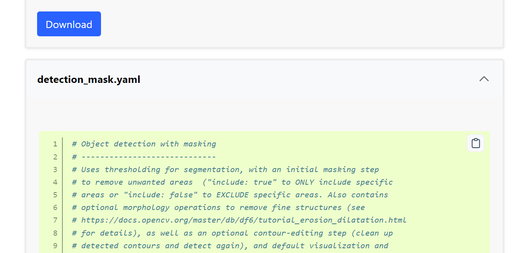Click the detection_mask.yaml heading title
Screen dimensions: 522x253
(x=89, y=79)
